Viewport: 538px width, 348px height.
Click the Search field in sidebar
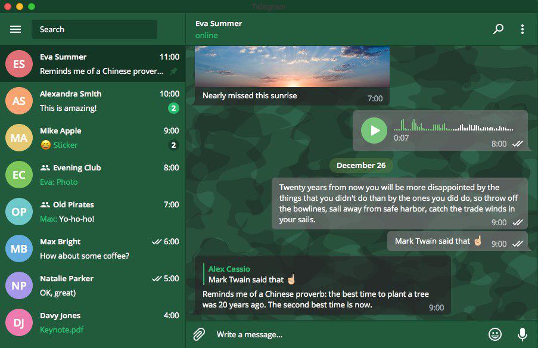94,29
